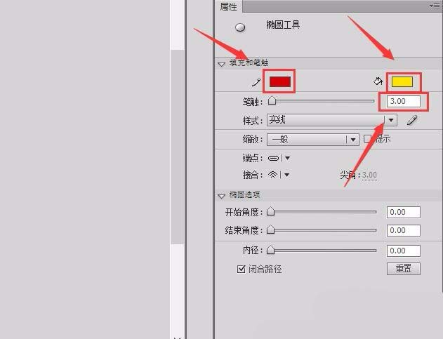Open the Properties panel options menu icon
The image size is (443, 339).
[x=435, y=6]
